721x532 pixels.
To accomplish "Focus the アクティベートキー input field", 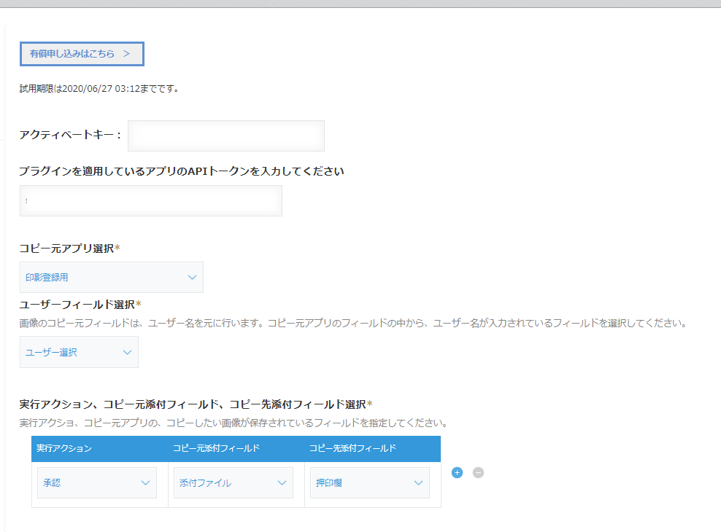I will [225, 136].
